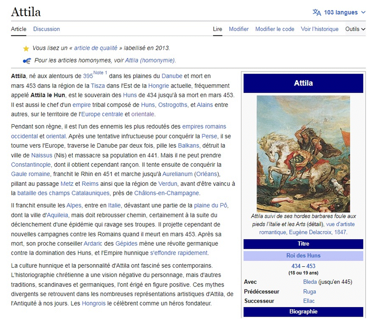Open the Ellac successor link
The height and width of the screenshot is (330, 373).
point(309,301)
